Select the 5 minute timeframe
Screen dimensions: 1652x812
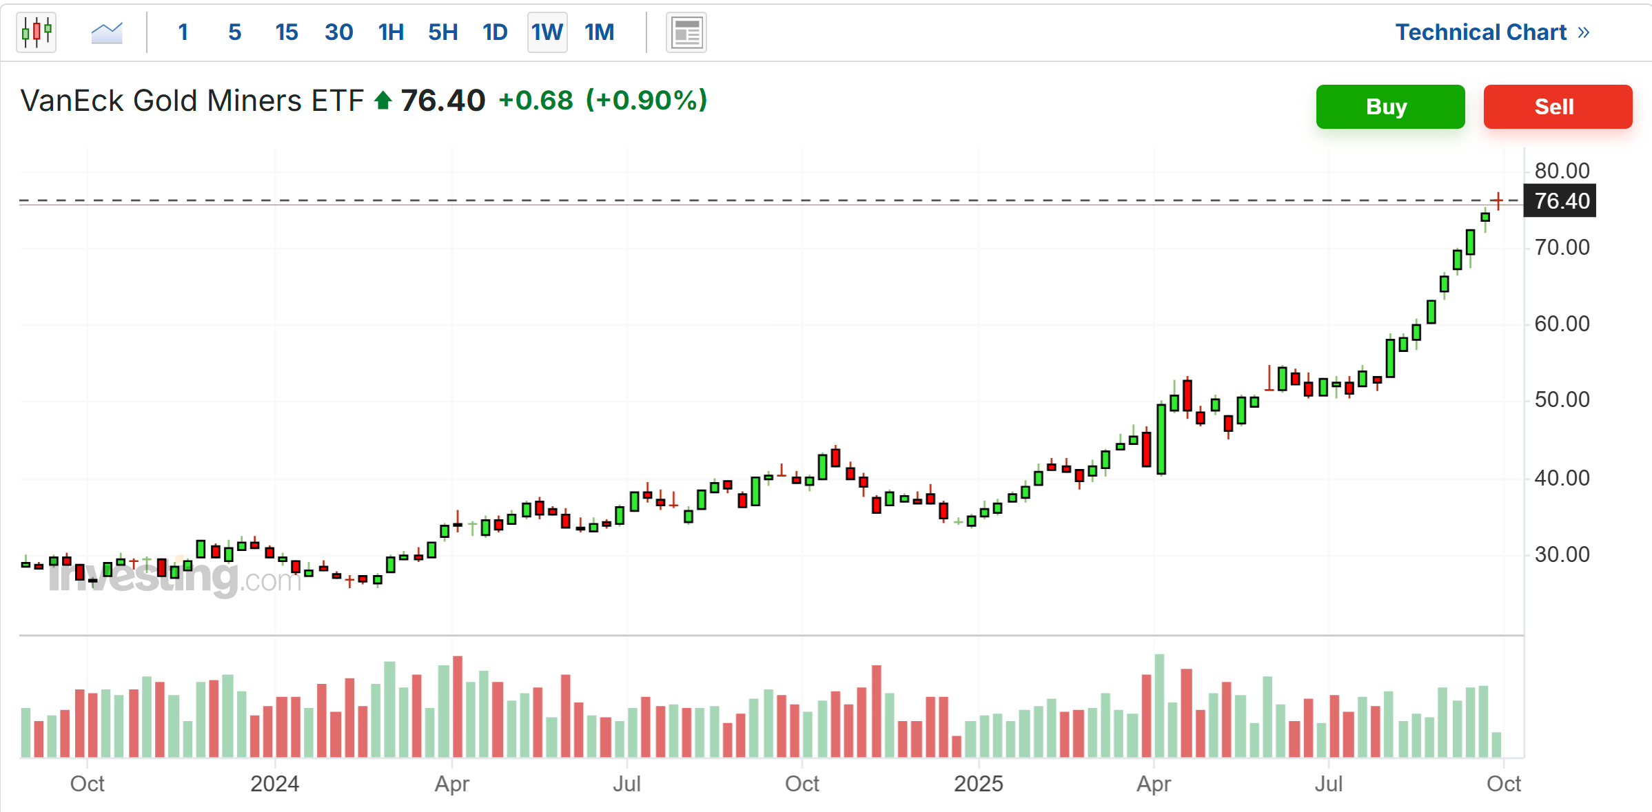pos(235,32)
